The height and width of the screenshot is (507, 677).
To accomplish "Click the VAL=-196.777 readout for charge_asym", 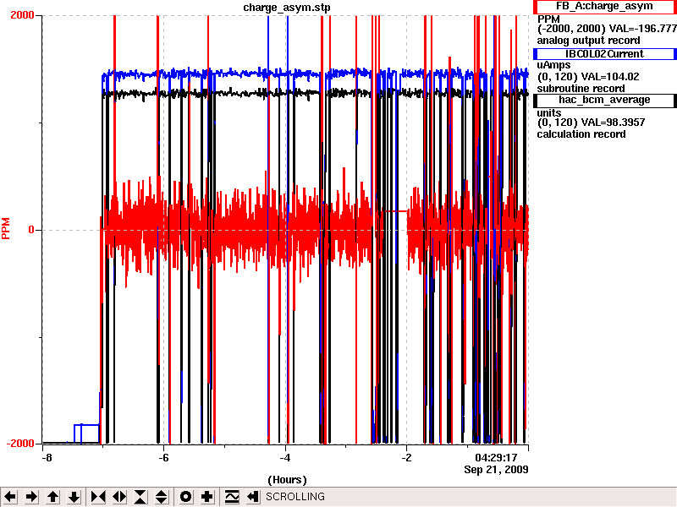I will coord(642,29).
